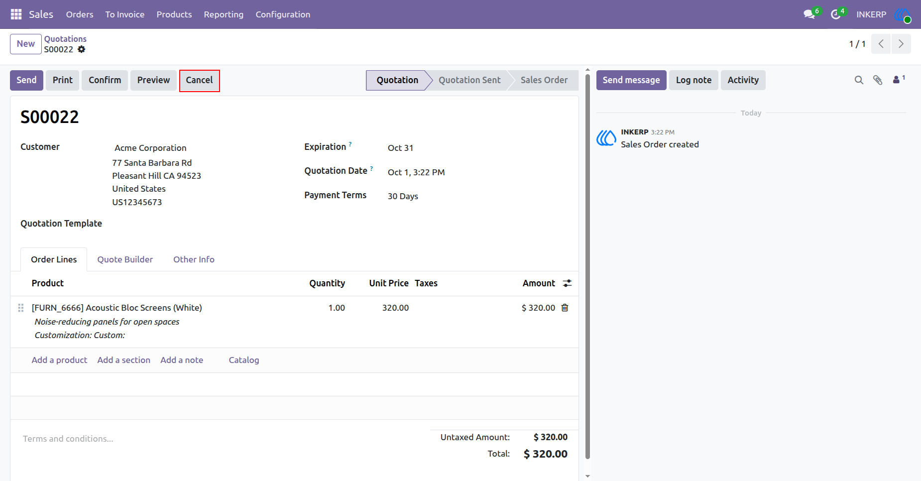This screenshot has height=481, width=921.
Task: Click the Send message button
Action: click(x=631, y=80)
